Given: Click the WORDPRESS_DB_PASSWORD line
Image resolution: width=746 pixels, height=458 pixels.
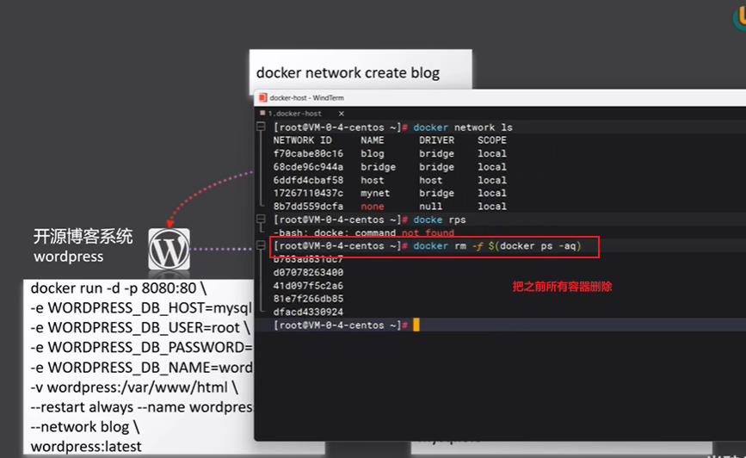Looking at the screenshot, I should (142, 348).
